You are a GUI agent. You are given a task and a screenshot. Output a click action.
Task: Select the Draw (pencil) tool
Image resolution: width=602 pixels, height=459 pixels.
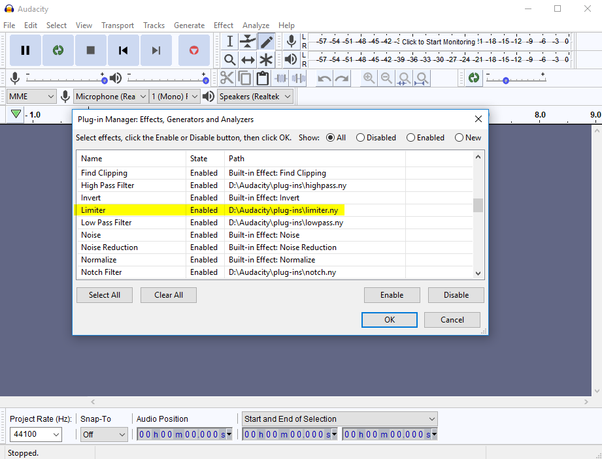point(266,41)
